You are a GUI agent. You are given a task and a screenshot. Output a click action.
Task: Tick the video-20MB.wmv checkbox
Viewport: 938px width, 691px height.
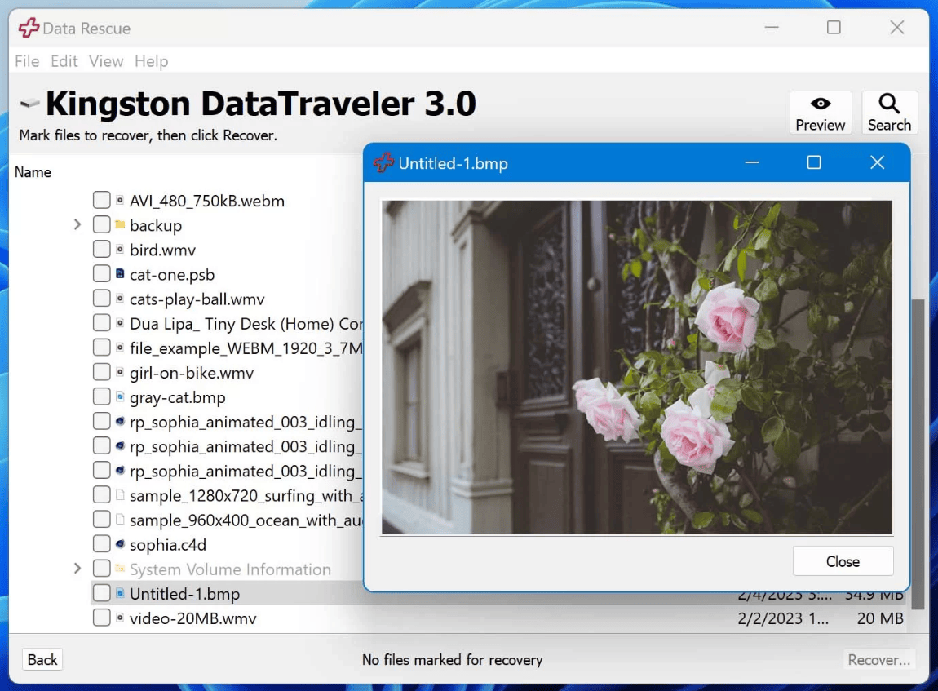pyautogui.click(x=102, y=618)
